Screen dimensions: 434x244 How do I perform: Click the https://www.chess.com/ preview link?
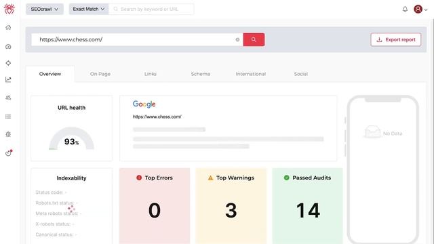157,117
